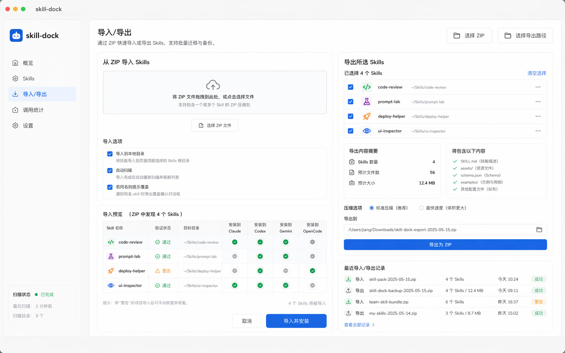Open 导入/导出 in sidebar
The image size is (565, 353).
point(42,94)
